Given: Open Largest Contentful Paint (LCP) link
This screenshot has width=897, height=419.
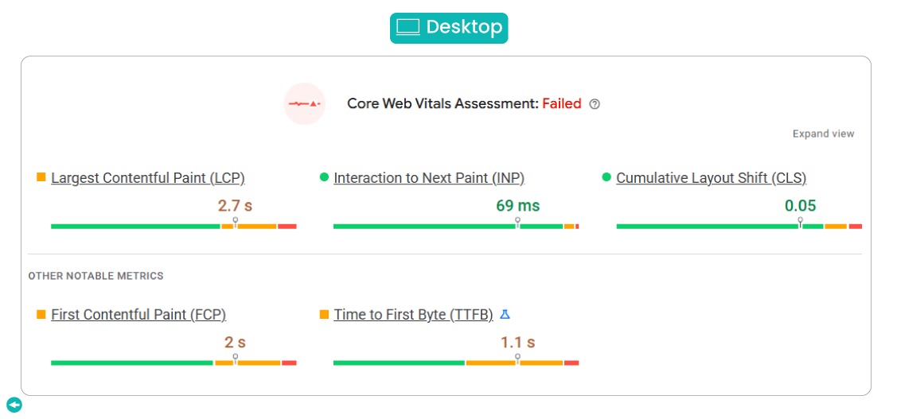Looking at the screenshot, I should tap(148, 178).
